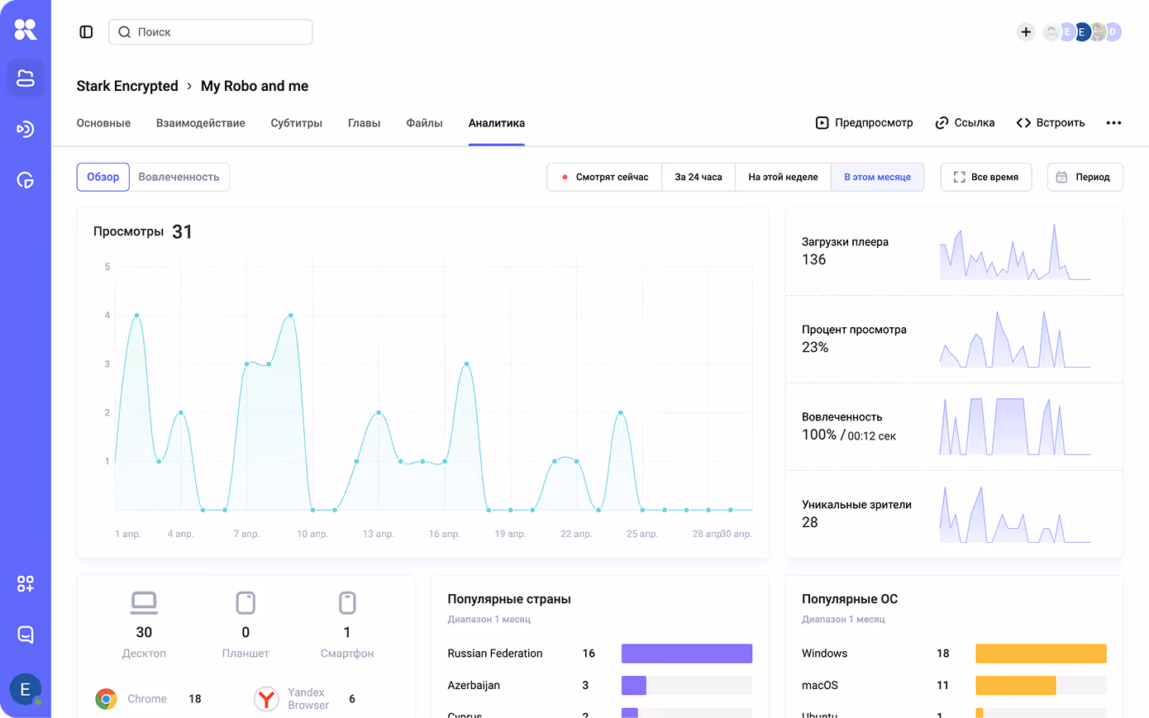Click the code brackets icon in Встроить
Image resolution: width=1149 pixels, height=718 pixels.
click(x=1023, y=123)
